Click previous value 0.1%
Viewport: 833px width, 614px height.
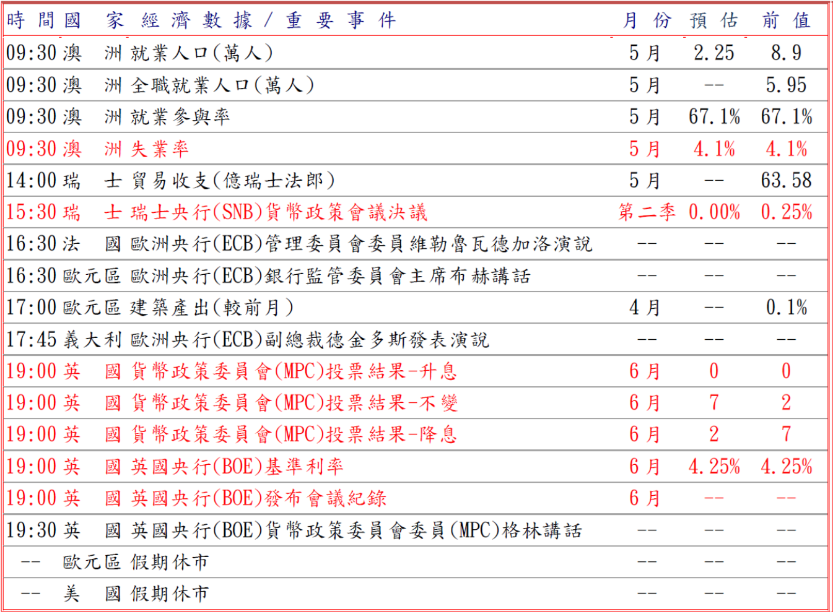point(786,308)
